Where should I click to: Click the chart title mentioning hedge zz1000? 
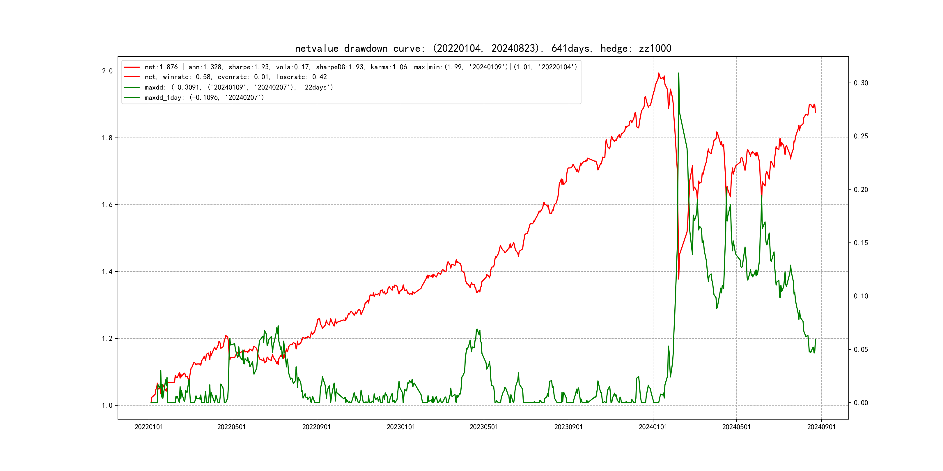tap(483, 49)
